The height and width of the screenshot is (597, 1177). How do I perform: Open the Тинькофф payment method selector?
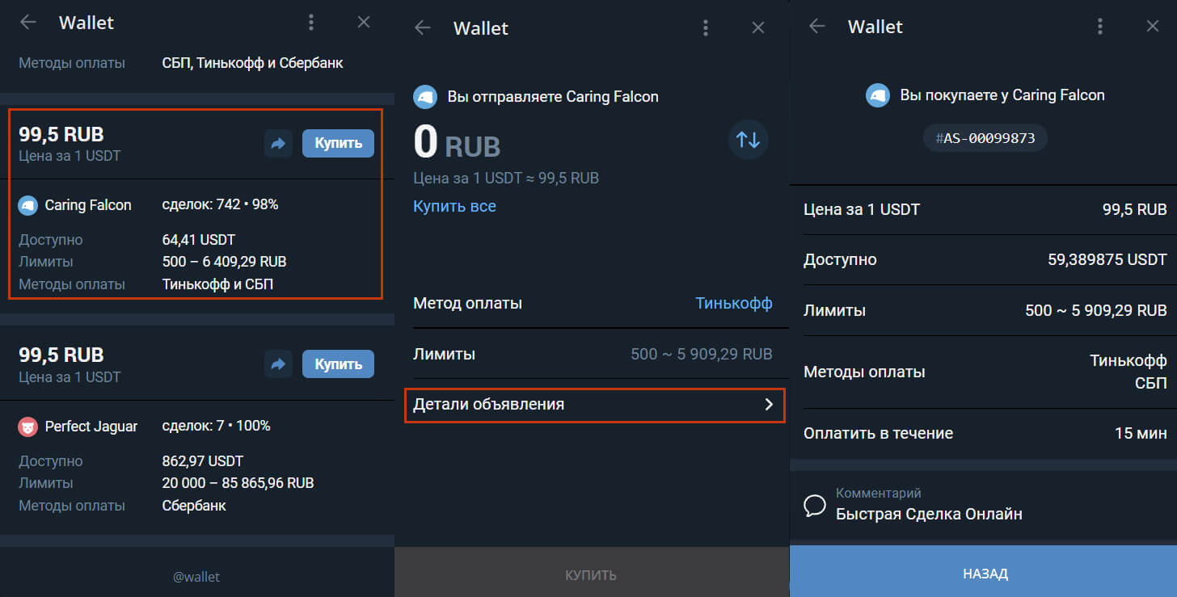(x=733, y=304)
